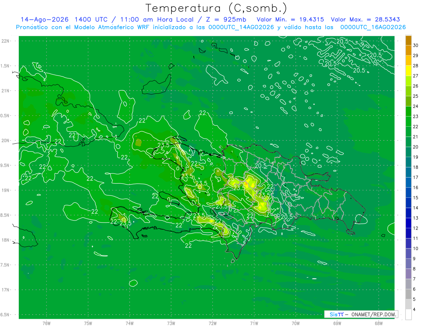This screenshot has width=425, height=328.
Task: Click the '21N' latitude axis label
Action: (5, 91)
